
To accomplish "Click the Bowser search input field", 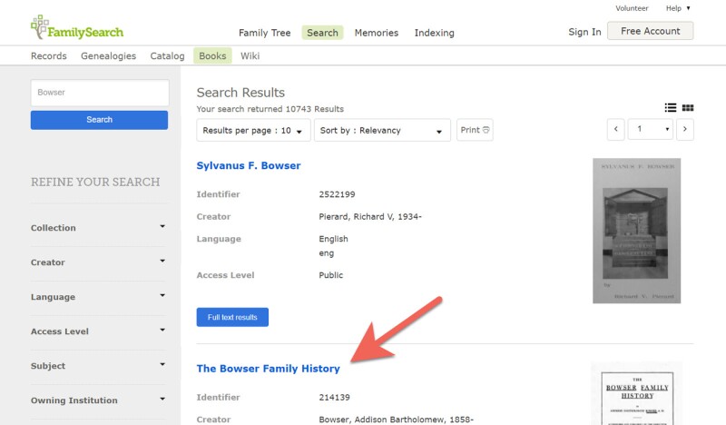I will (x=100, y=93).
